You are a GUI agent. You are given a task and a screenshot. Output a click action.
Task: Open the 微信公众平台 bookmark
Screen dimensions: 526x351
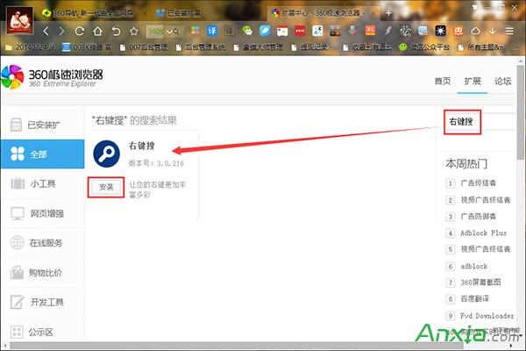click(424, 47)
